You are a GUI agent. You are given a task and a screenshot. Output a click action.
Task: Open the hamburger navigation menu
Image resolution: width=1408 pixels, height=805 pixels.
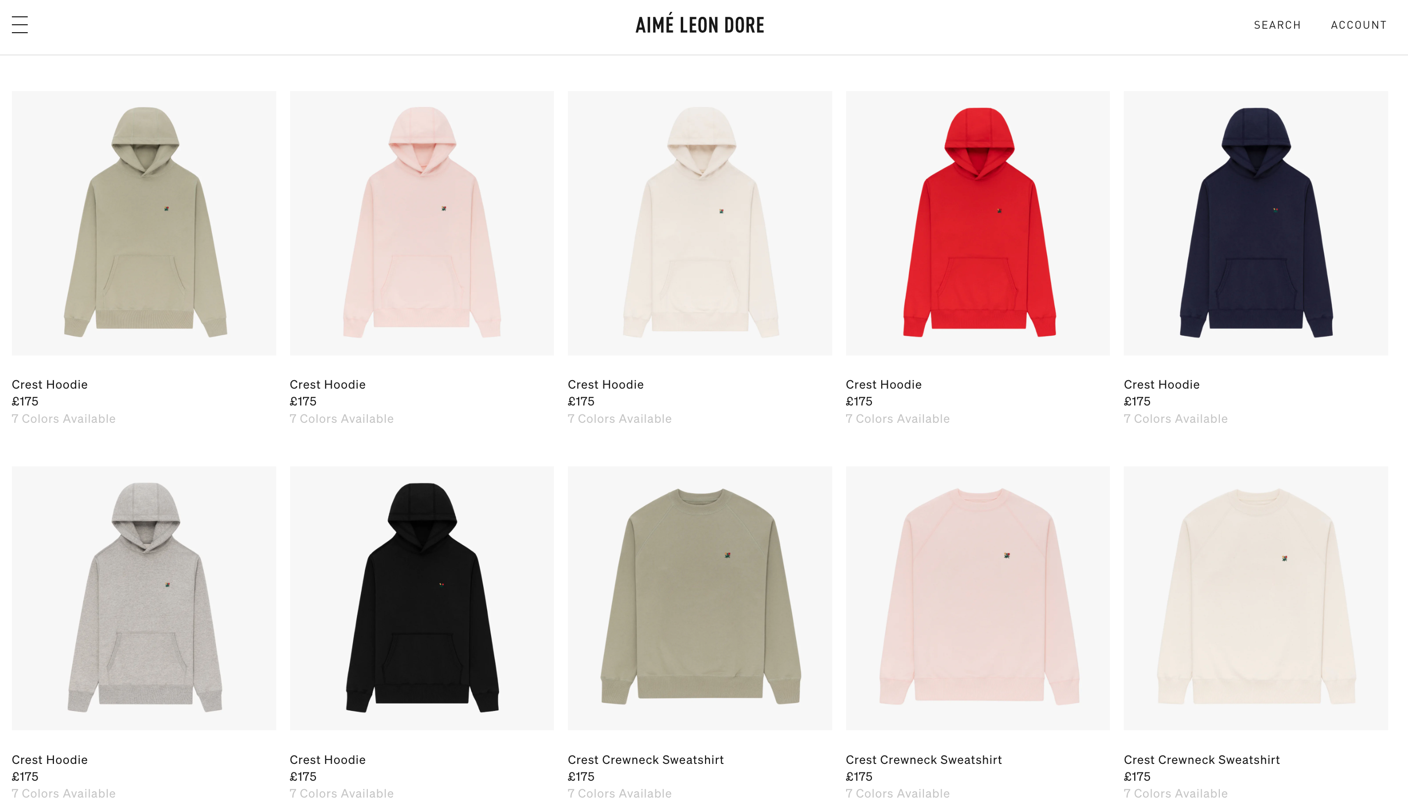[x=20, y=25]
